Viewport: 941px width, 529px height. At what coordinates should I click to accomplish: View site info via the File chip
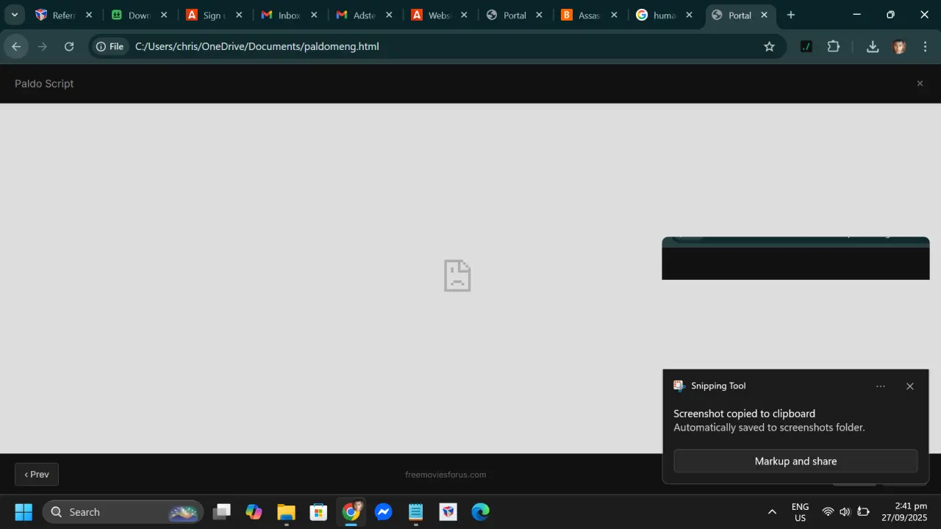point(110,46)
